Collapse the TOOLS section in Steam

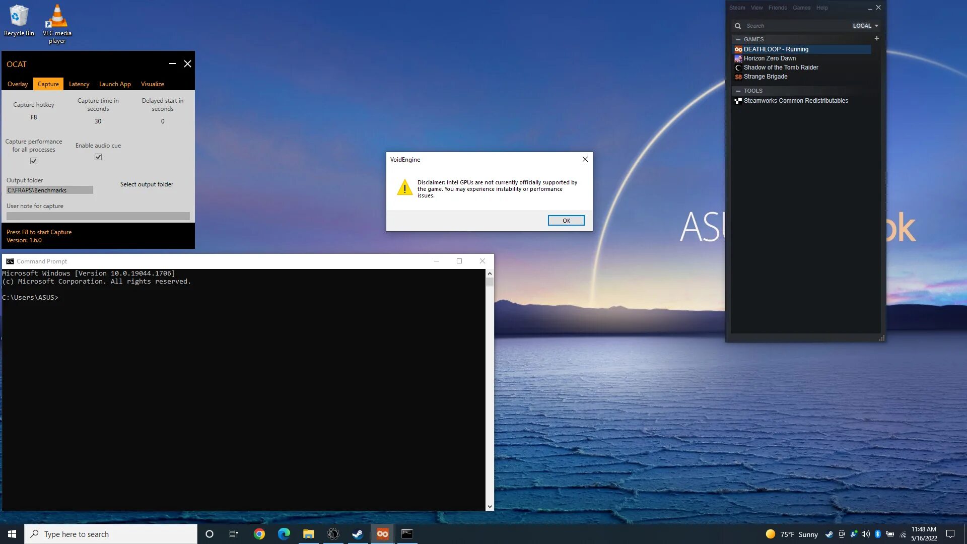(738, 91)
